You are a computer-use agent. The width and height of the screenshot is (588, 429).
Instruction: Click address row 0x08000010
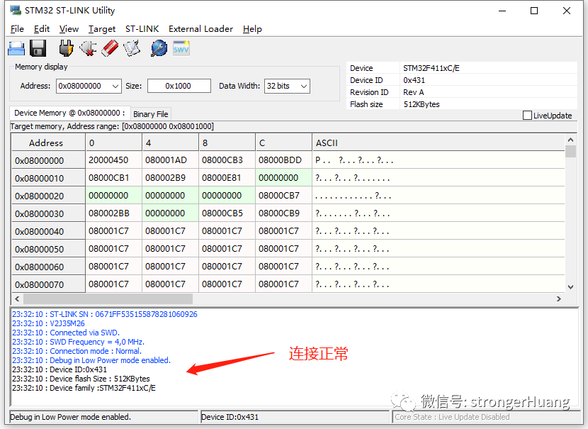pyautogui.click(x=48, y=178)
